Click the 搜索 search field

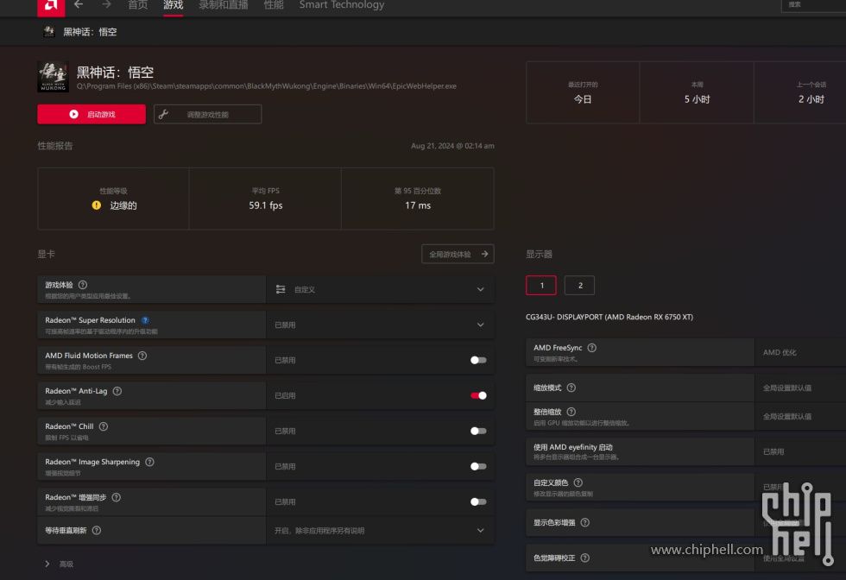click(x=813, y=5)
